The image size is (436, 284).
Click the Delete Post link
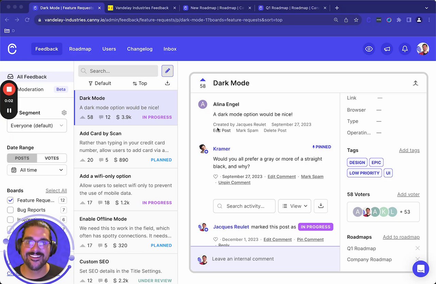[x=275, y=130]
